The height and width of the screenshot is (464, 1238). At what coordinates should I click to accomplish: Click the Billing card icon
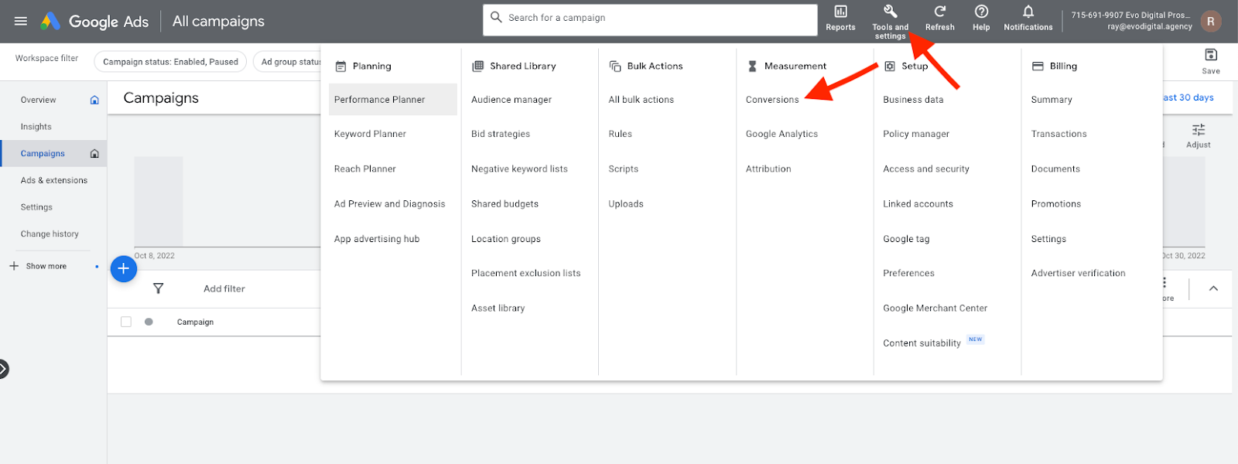click(x=1038, y=67)
